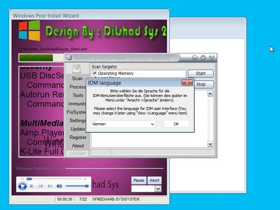
Task: Close the IDM language dialog
Action: pyautogui.click(x=187, y=83)
